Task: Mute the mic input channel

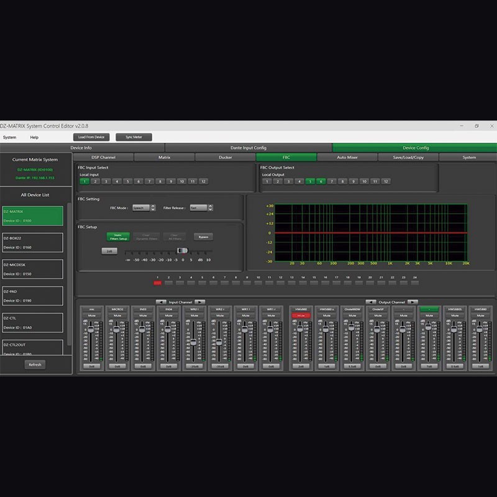Action: 91,316
